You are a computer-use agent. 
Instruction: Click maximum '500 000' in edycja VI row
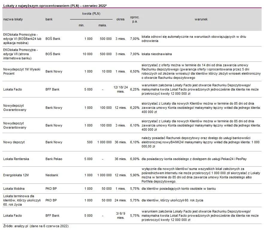click(x=106, y=39)
